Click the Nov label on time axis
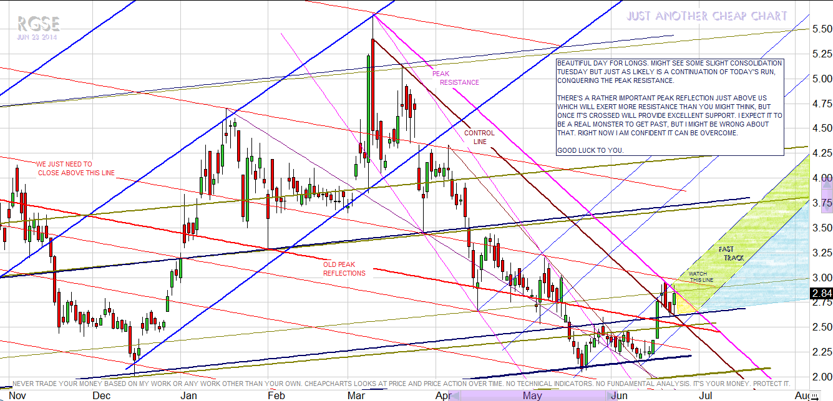833x401 pixels. click(x=17, y=395)
